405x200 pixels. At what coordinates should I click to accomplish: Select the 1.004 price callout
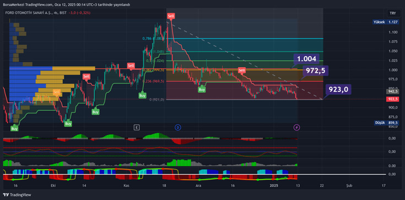tap(306, 59)
